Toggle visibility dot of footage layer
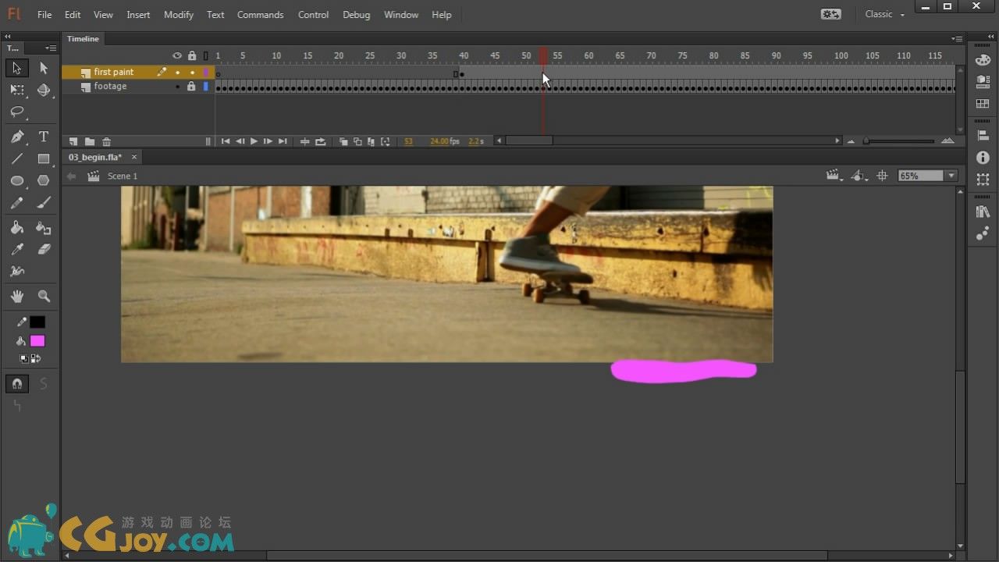 coord(177,87)
